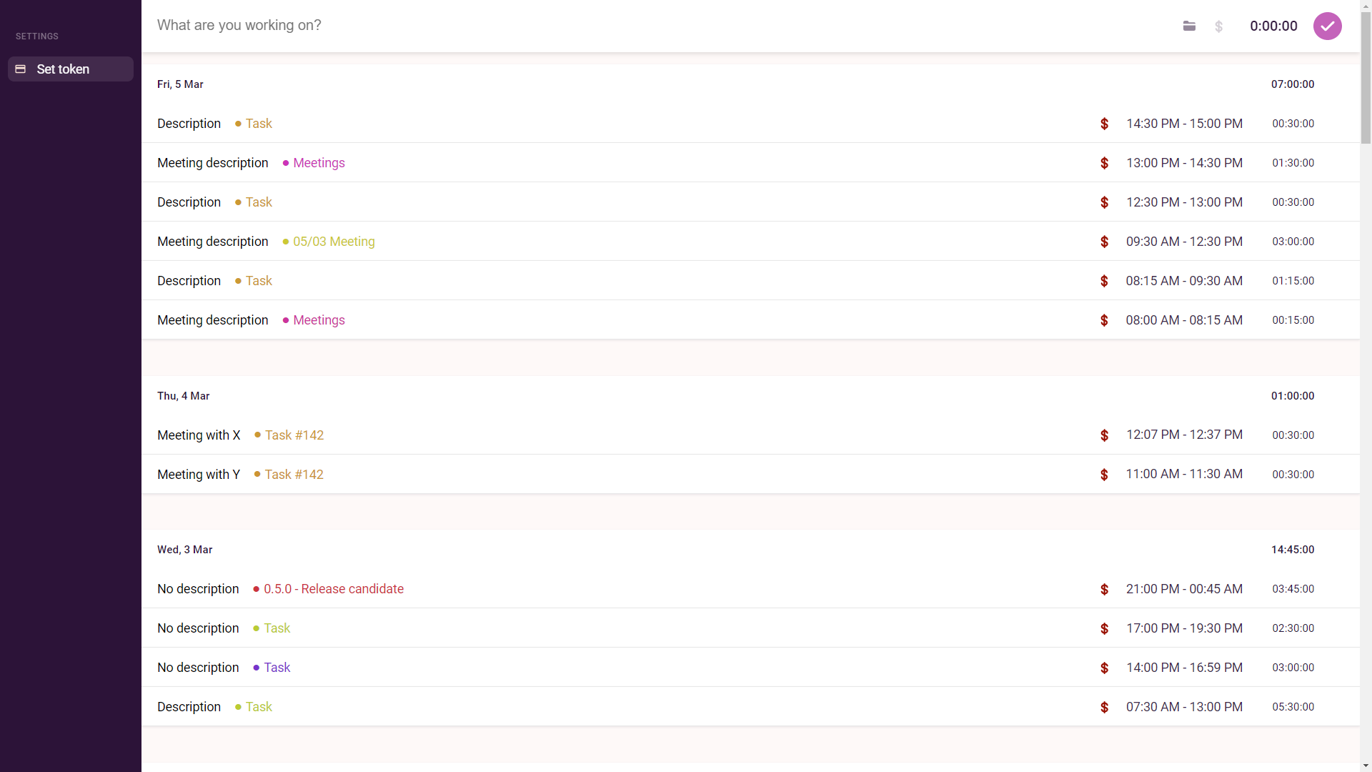
Task: Open the Meetings project label on the 13:00 entry
Action: pyautogui.click(x=318, y=162)
